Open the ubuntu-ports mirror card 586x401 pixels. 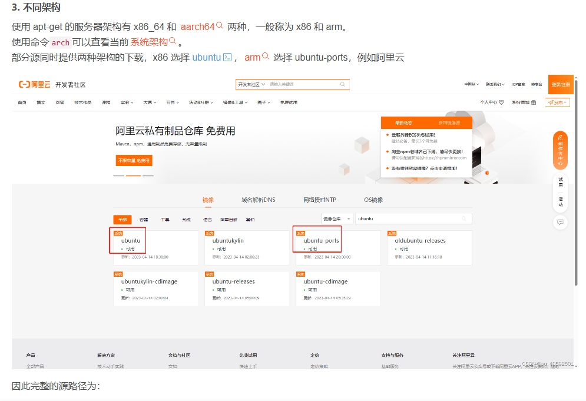(x=338, y=248)
